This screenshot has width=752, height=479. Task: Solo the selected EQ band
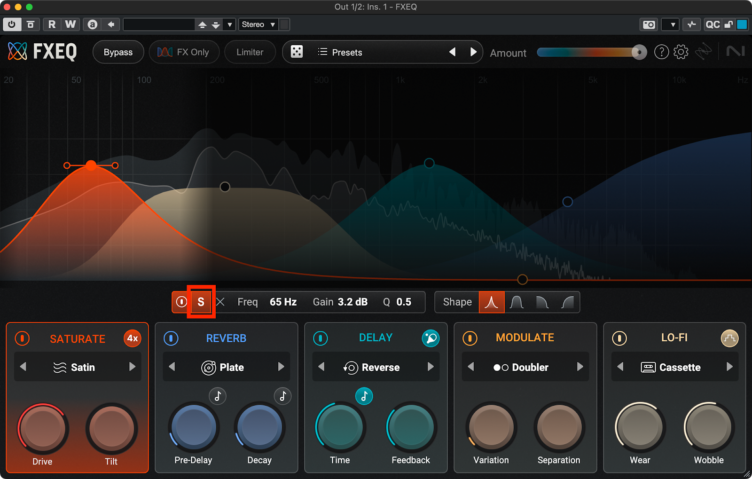(201, 302)
